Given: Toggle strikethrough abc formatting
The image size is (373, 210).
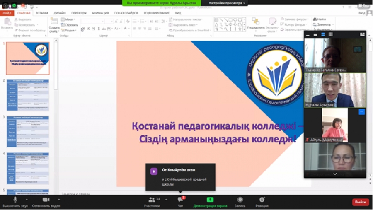Looking at the screenshot, I should (104, 29).
